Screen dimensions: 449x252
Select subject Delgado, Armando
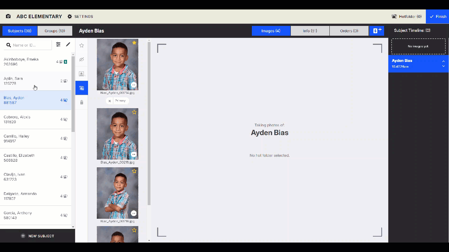point(36,196)
